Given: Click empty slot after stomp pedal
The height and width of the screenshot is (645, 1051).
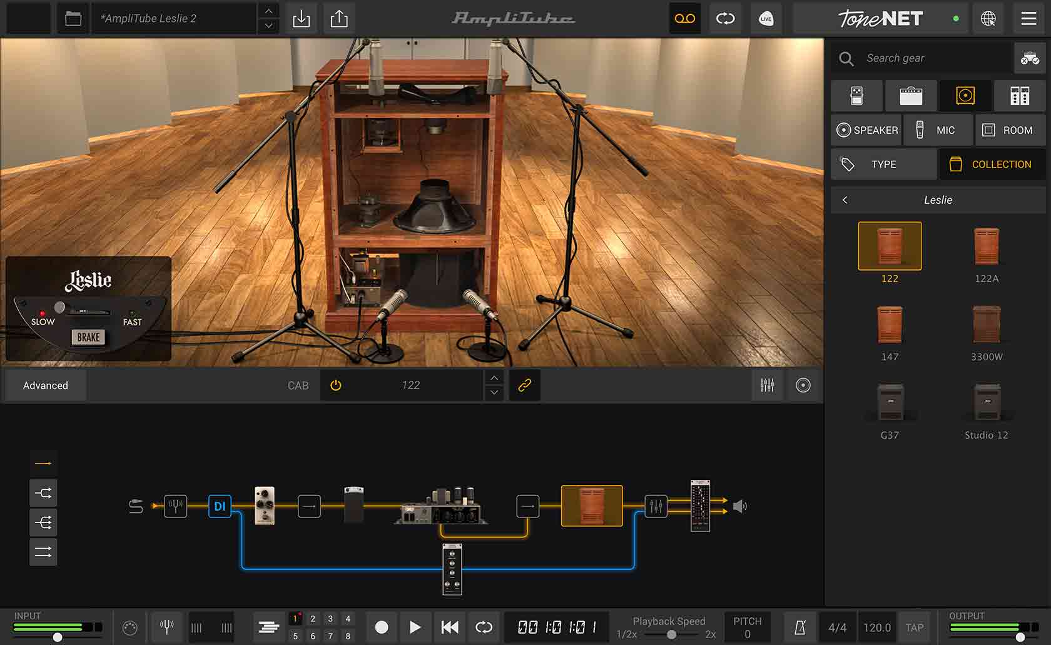Looking at the screenshot, I should tap(309, 506).
